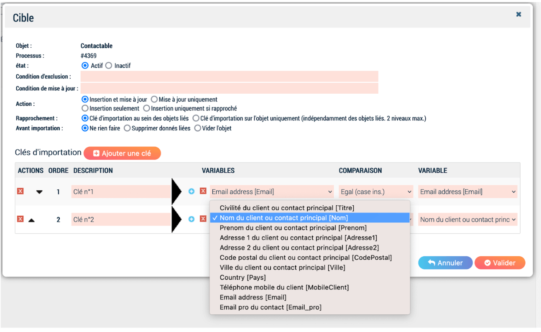The height and width of the screenshot is (332, 541).
Task: Click the Annuler button
Action: 445,263
